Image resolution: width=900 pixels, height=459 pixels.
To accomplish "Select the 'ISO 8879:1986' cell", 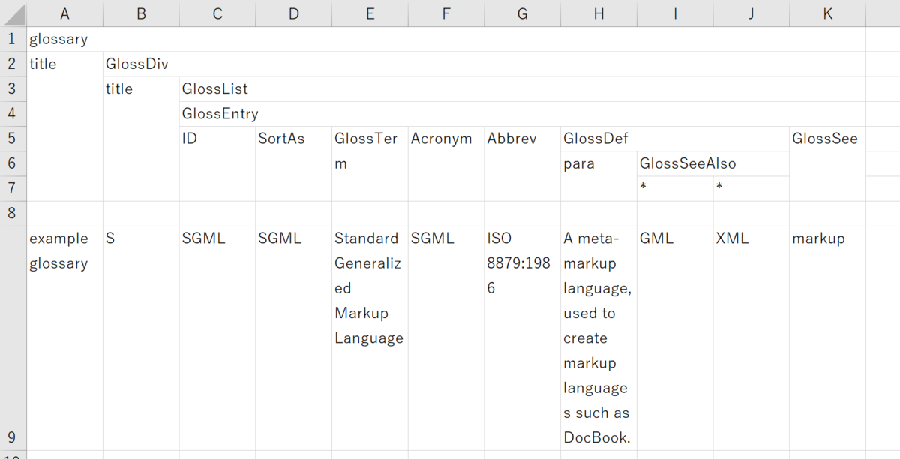I will point(522,337).
